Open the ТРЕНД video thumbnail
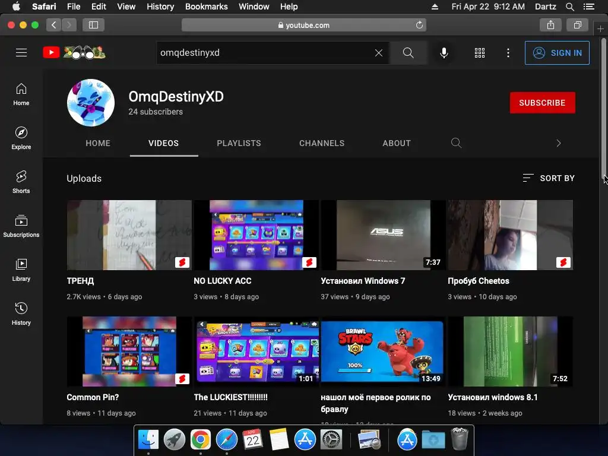Image resolution: width=608 pixels, height=456 pixels. [129, 235]
